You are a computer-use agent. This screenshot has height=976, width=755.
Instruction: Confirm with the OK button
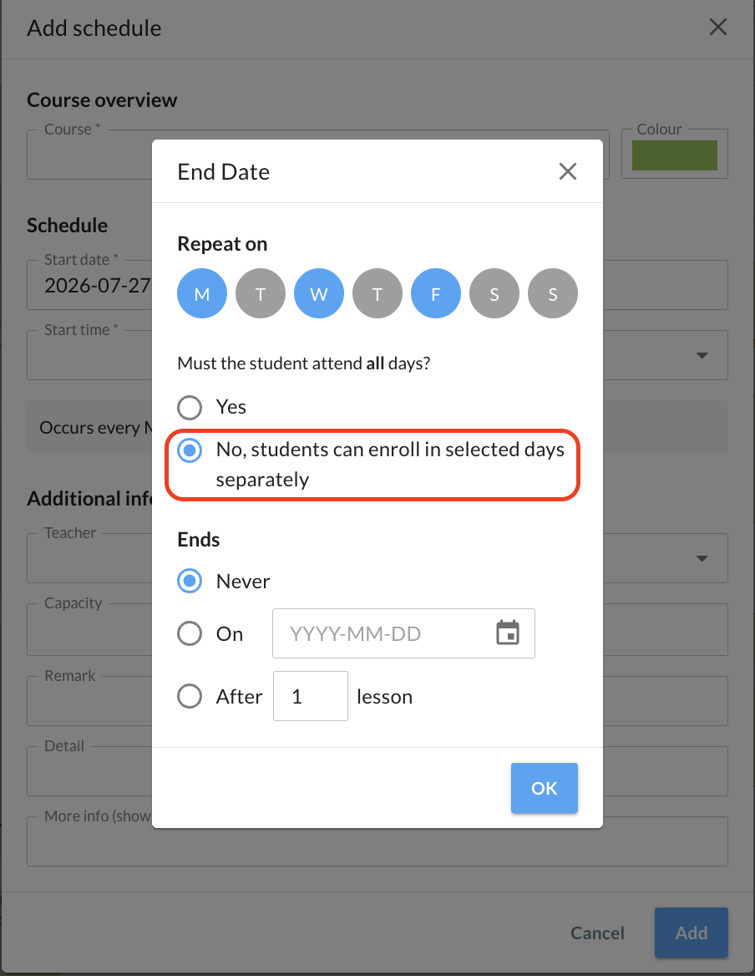(x=545, y=788)
